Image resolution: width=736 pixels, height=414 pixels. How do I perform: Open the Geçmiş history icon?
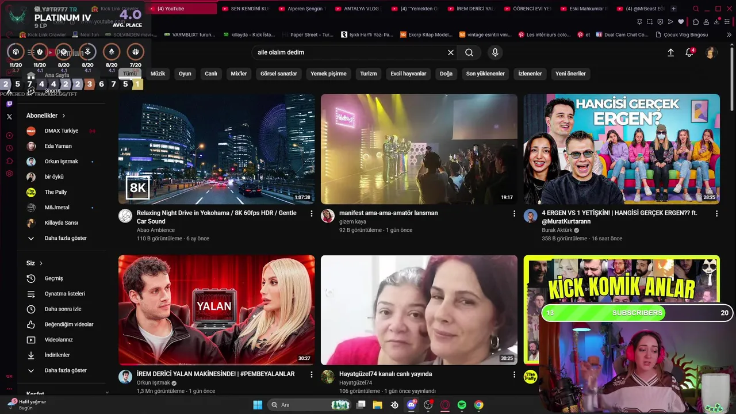[31, 278]
